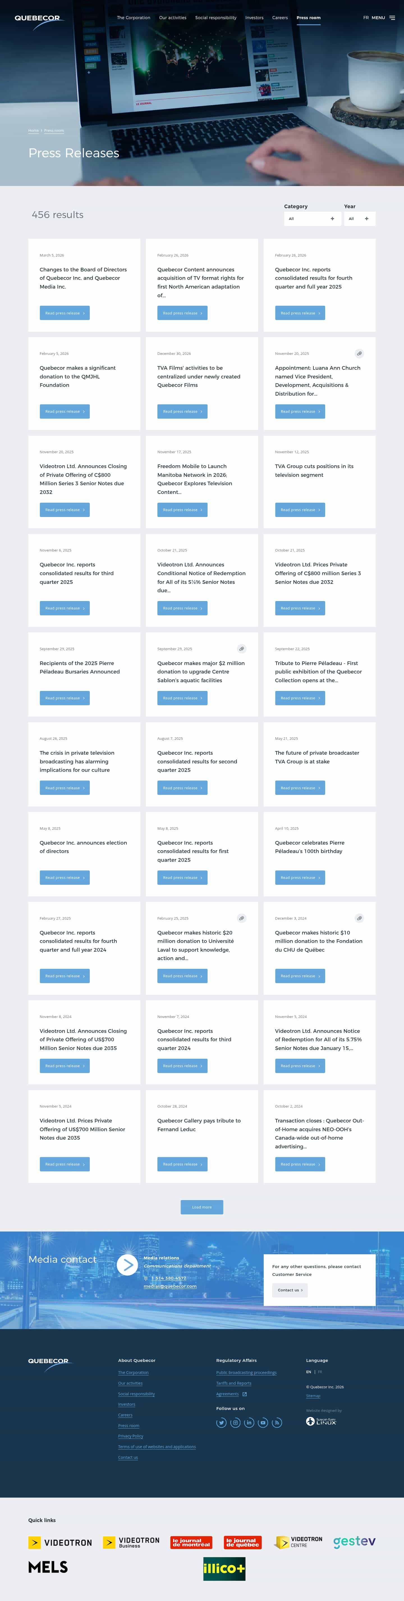
Task: Open the YouTube channel icon
Action: coord(263,1423)
